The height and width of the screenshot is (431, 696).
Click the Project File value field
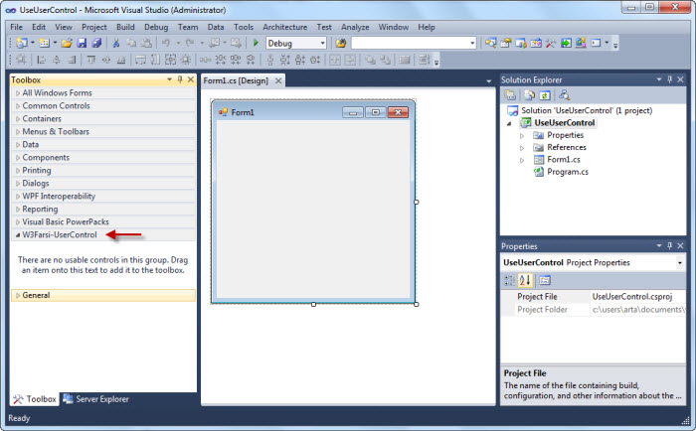636,296
